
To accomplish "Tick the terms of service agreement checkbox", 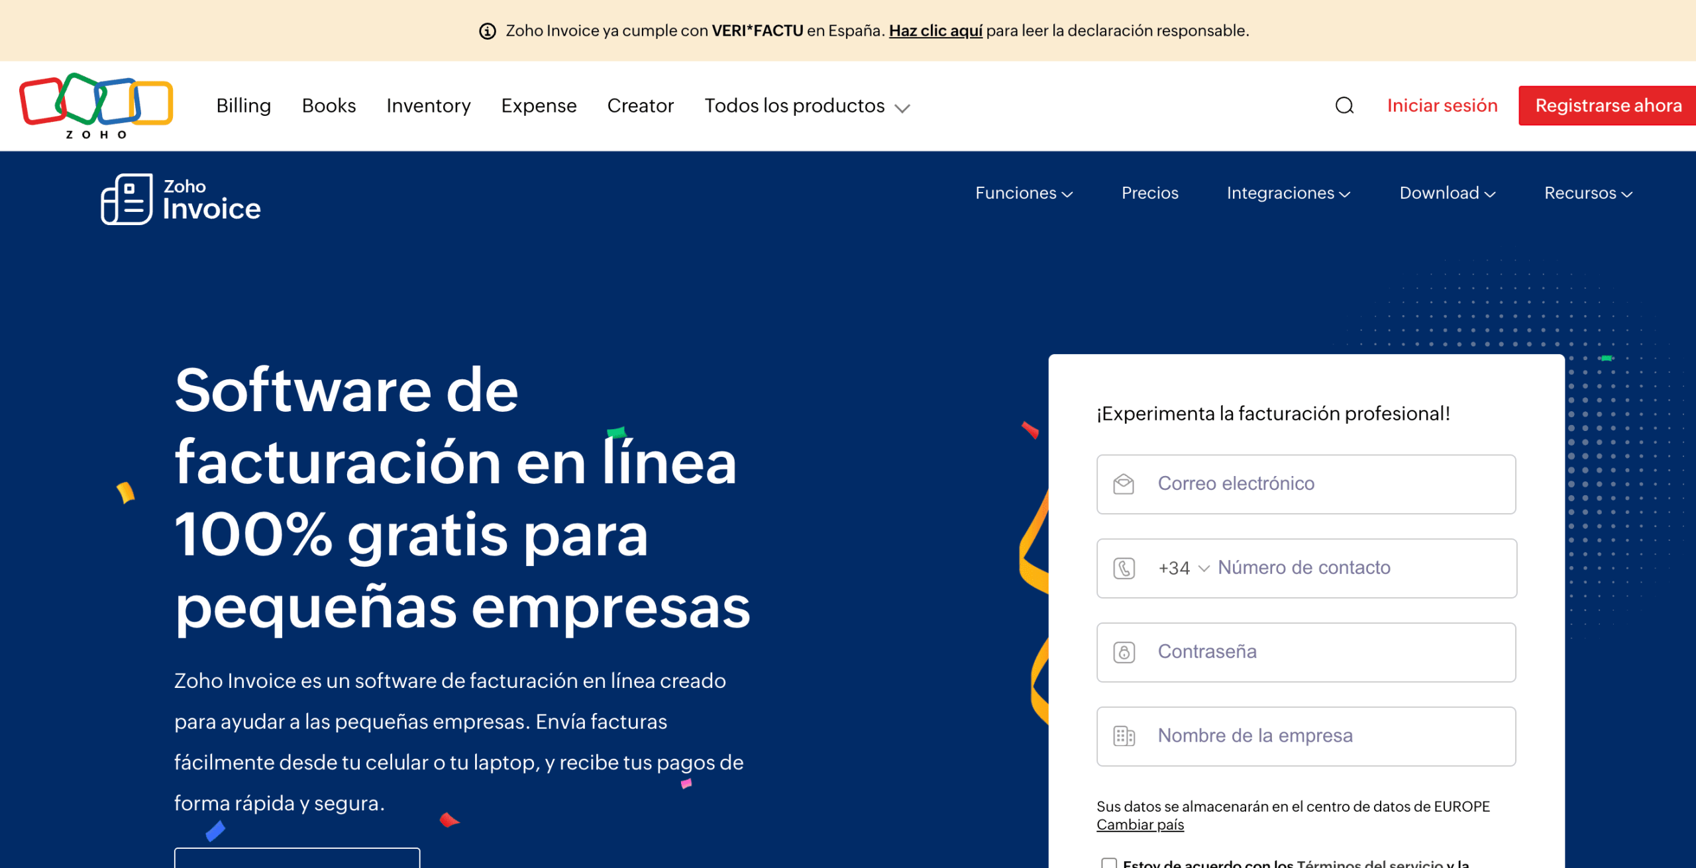I will (x=1109, y=863).
